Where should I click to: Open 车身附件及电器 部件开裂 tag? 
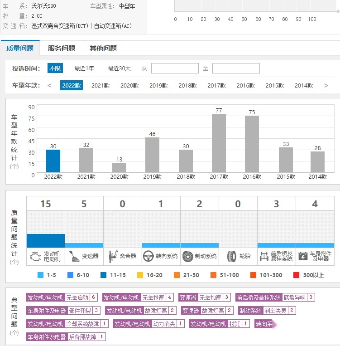click(x=63, y=311)
